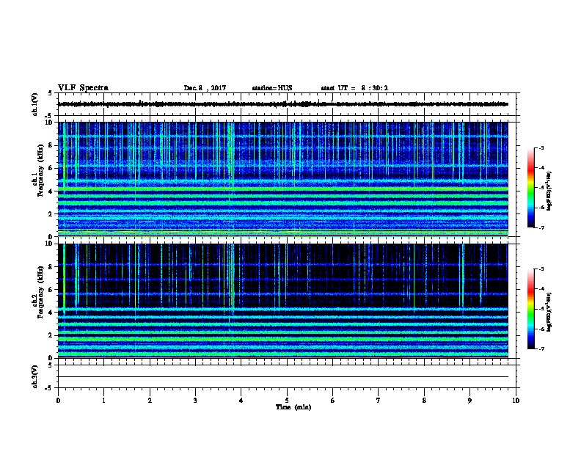Click the "-5" label on ch.1 color bar

541,188
